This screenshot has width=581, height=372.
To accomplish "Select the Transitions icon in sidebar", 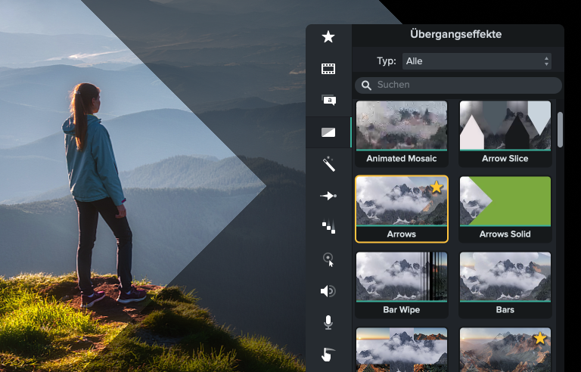I will pos(328,132).
